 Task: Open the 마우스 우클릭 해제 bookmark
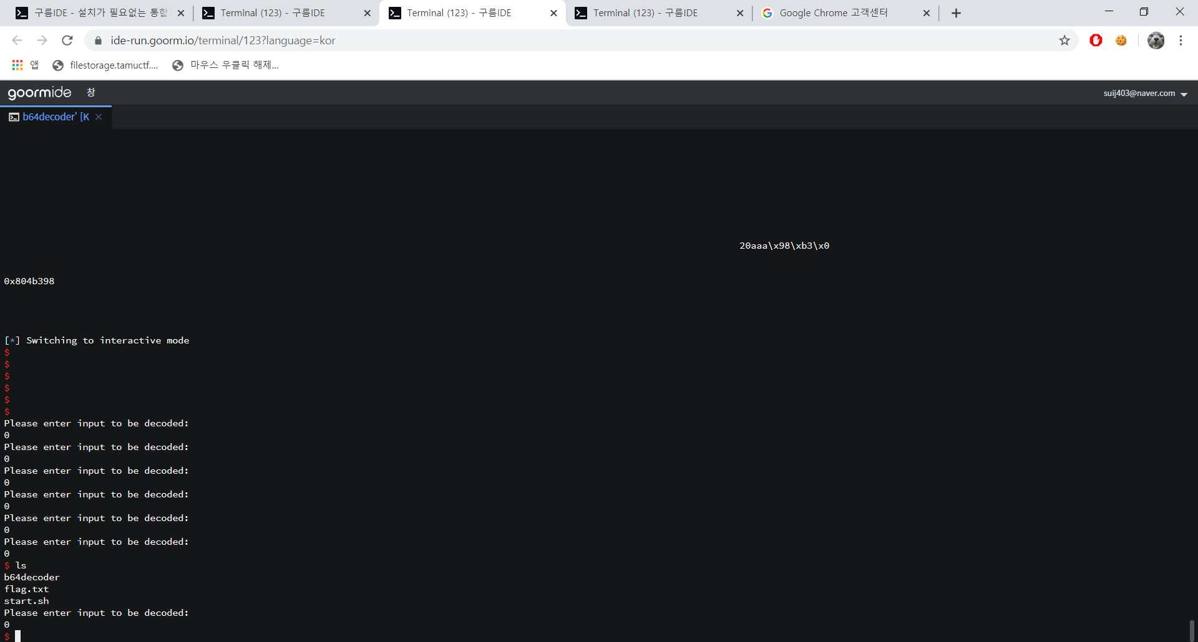[x=226, y=65]
